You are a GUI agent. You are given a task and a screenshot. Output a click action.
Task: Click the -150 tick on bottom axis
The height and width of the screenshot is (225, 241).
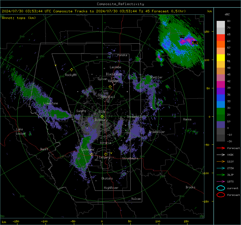(x=16, y=222)
